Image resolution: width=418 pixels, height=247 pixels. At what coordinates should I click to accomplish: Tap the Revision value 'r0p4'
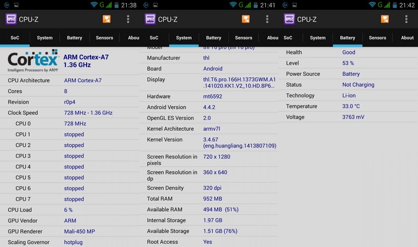click(70, 103)
